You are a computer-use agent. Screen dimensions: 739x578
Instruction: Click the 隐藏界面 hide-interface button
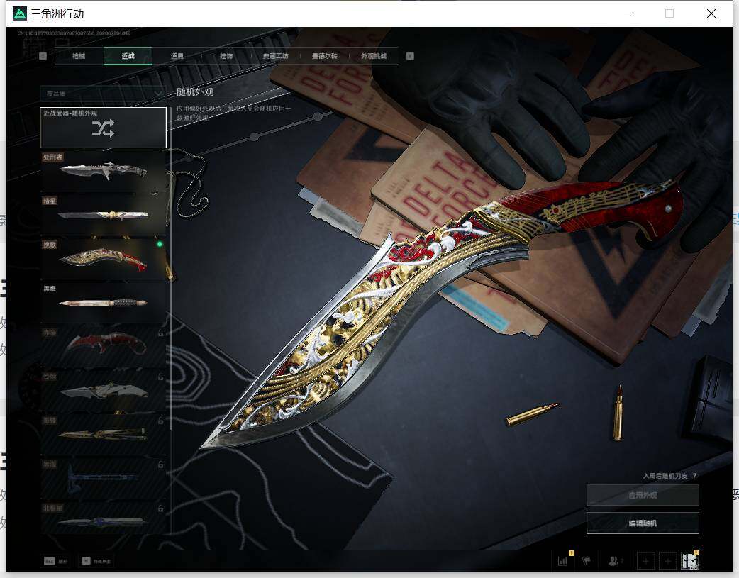96,561
